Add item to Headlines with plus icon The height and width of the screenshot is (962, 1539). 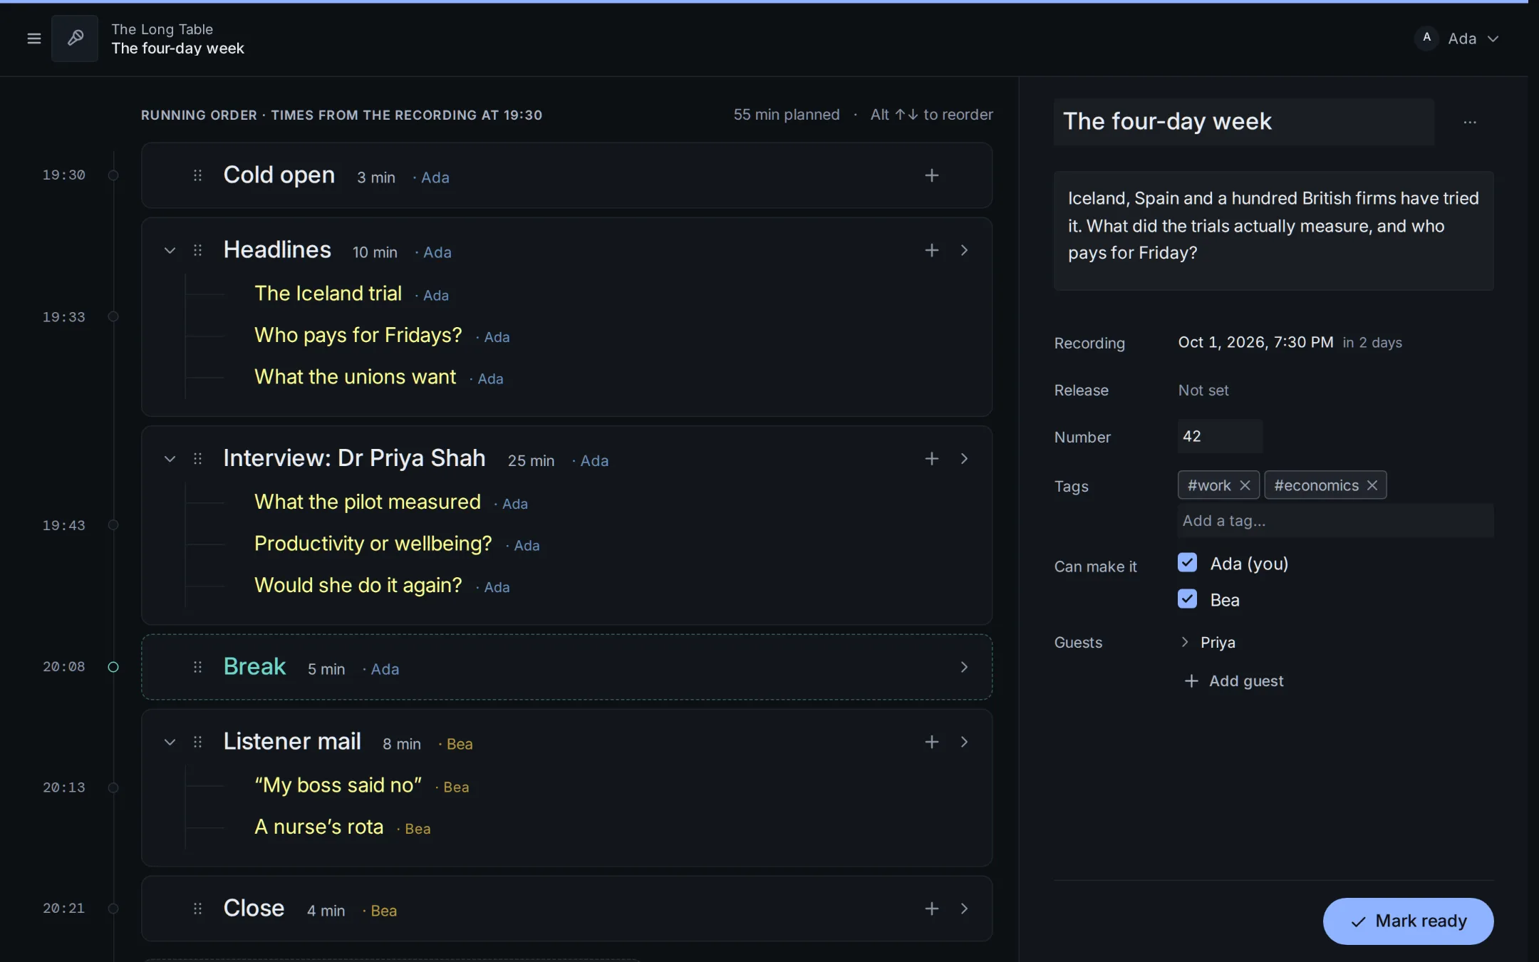click(x=931, y=250)
